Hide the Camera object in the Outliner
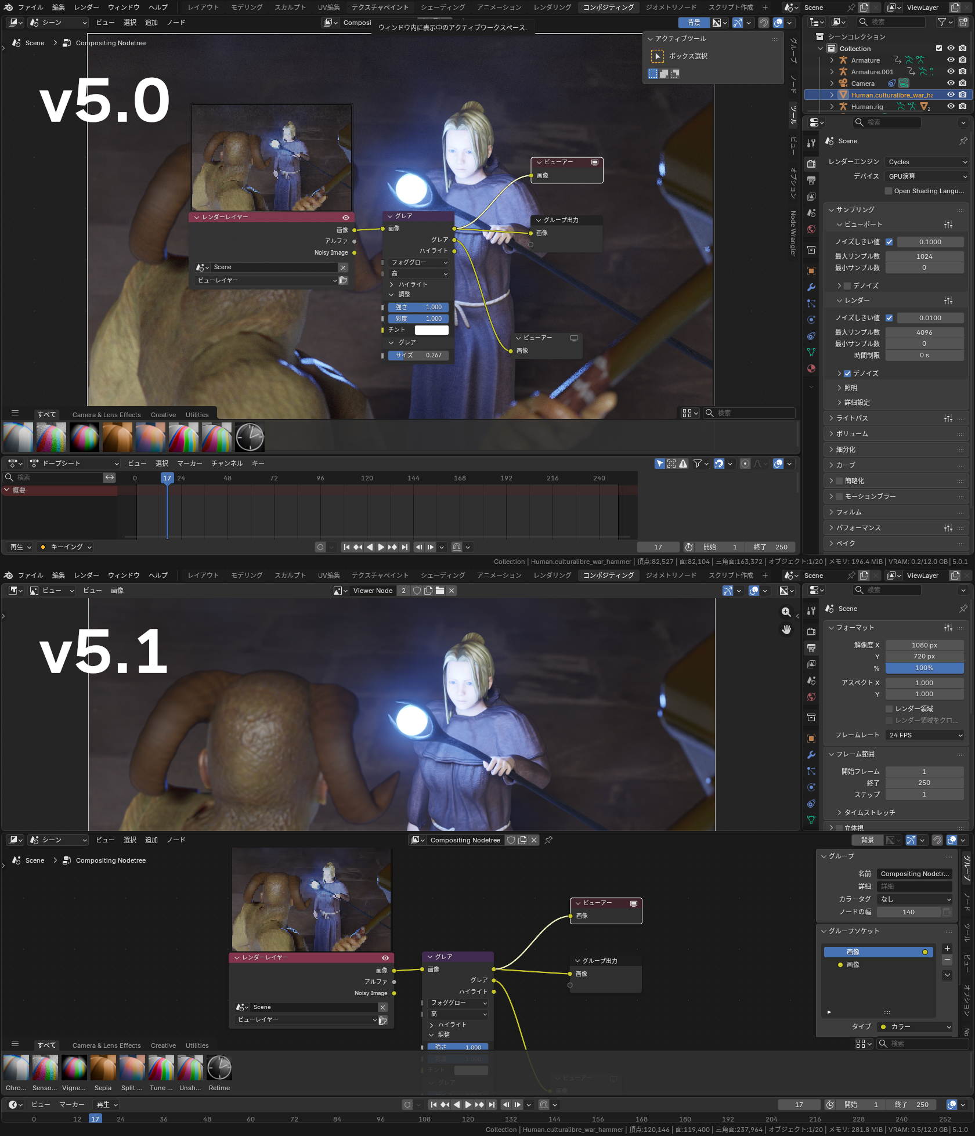The image size is (975, 1136). [x=951, y=83]
